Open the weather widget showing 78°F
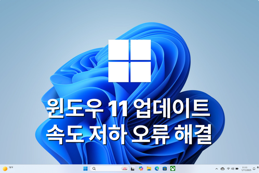The height and width of the screenshot is (173, 259). (x=8, y=169)
